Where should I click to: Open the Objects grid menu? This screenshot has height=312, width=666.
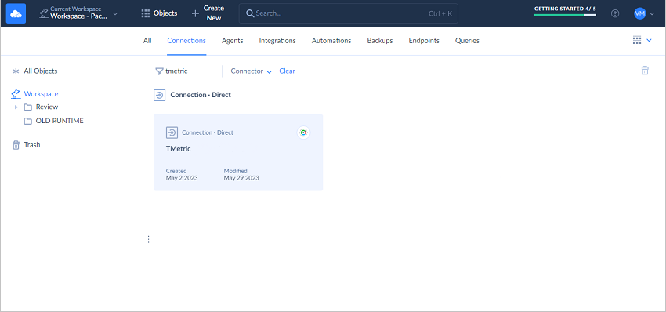[x=159, y=13]
